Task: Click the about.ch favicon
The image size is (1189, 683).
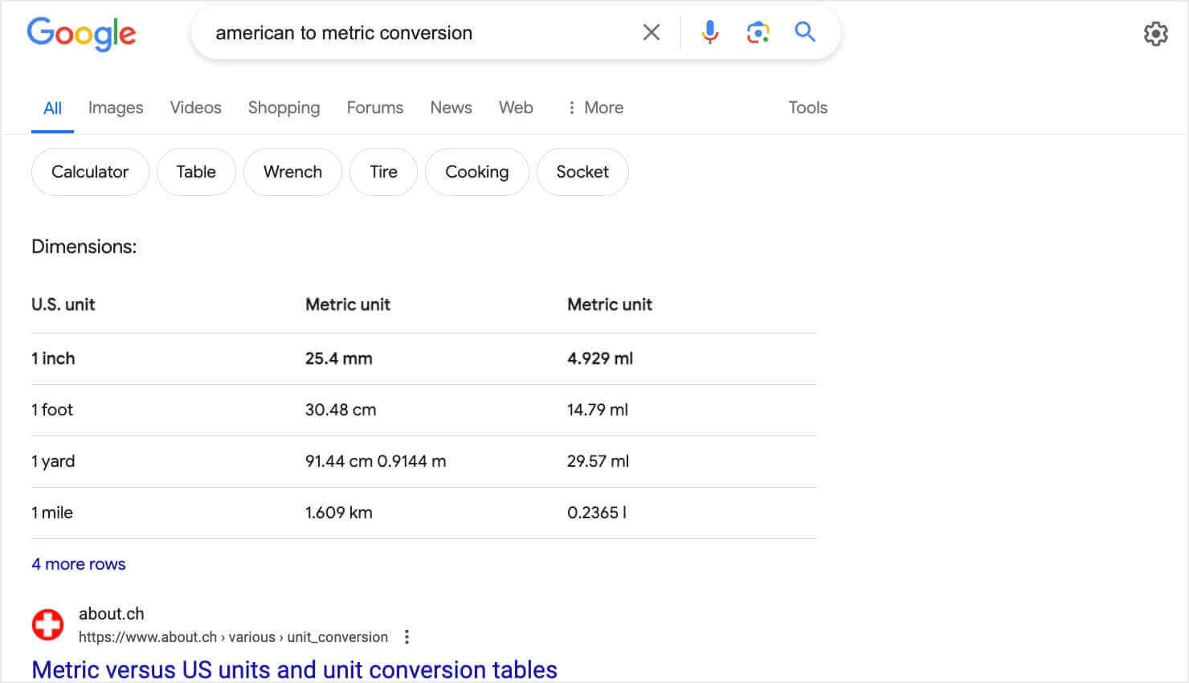Action: click(x=47, y=624)
